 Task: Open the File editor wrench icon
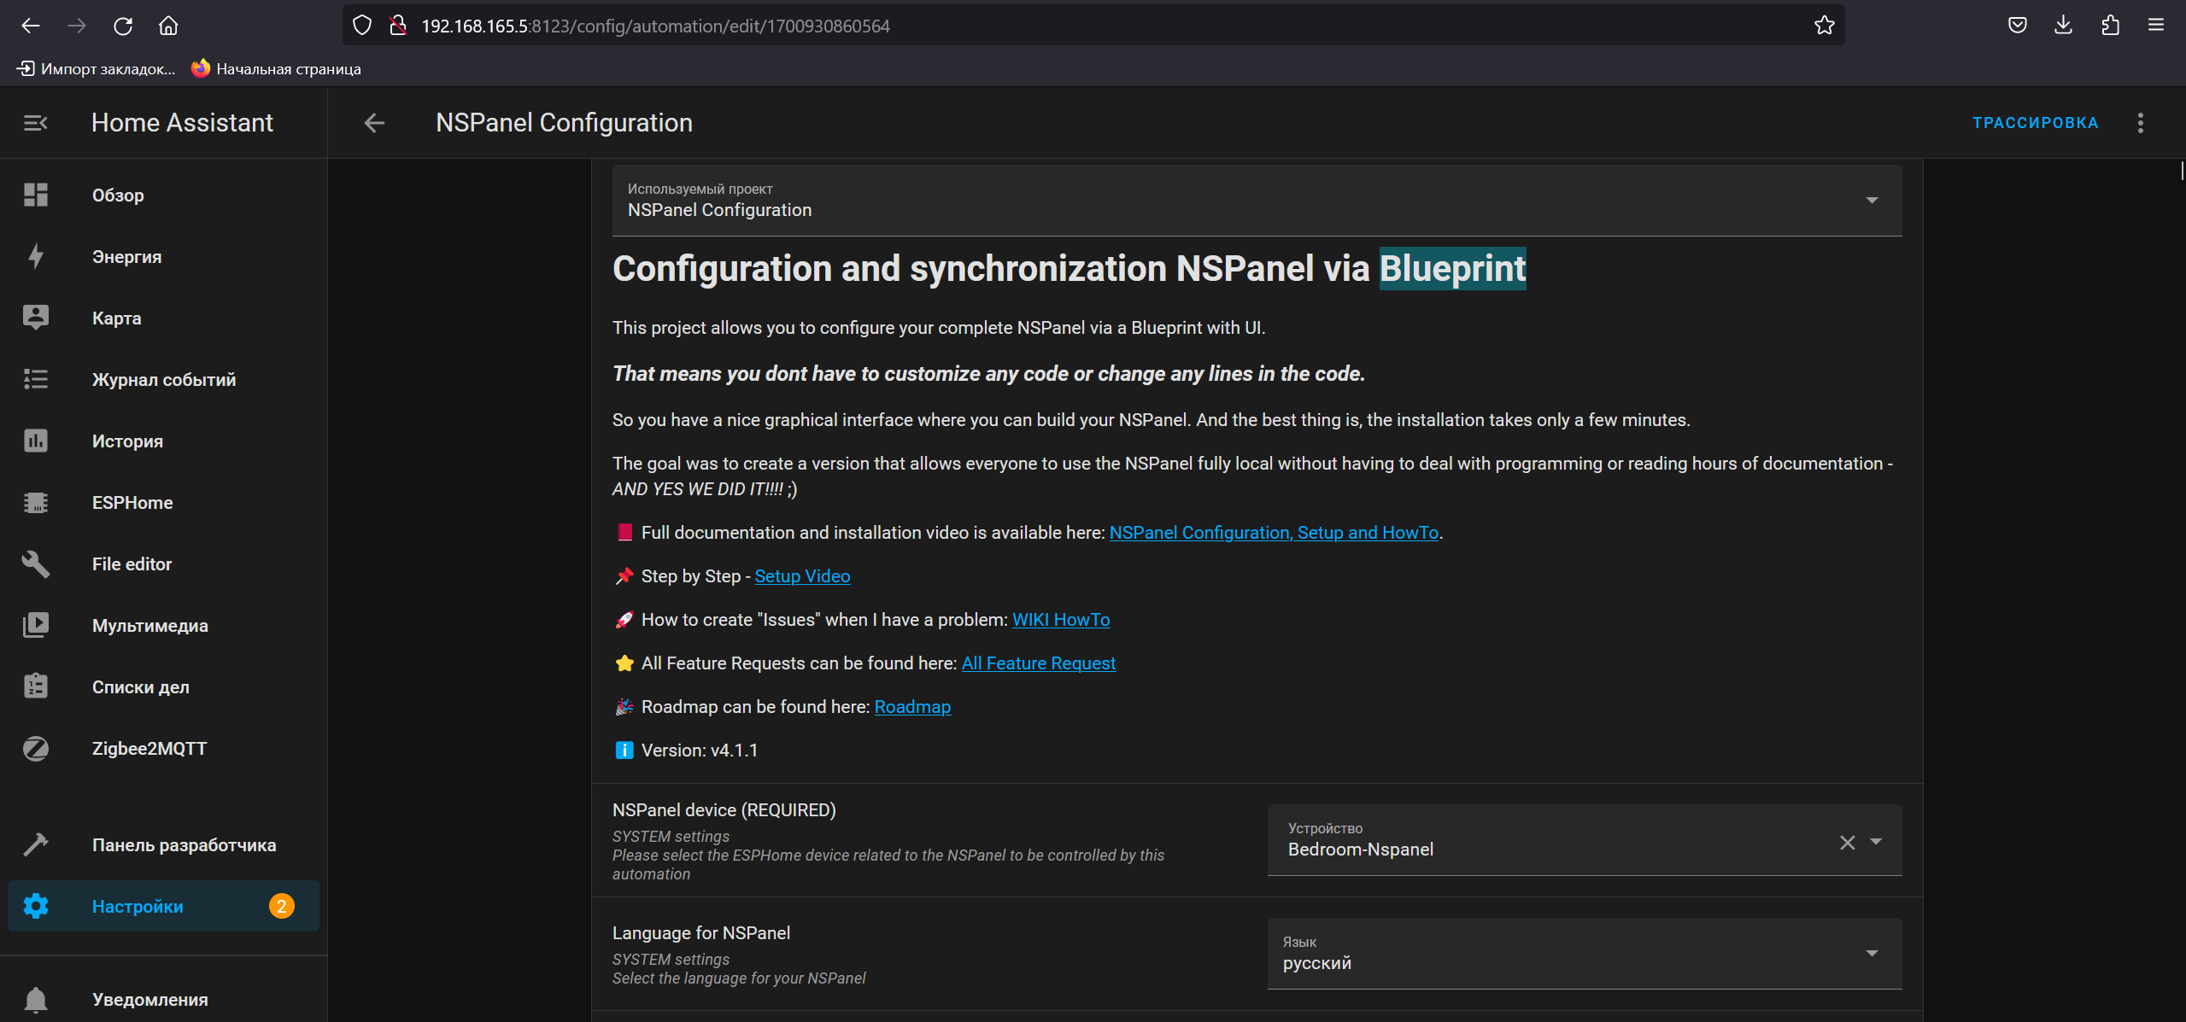click(x=36, y=564)
